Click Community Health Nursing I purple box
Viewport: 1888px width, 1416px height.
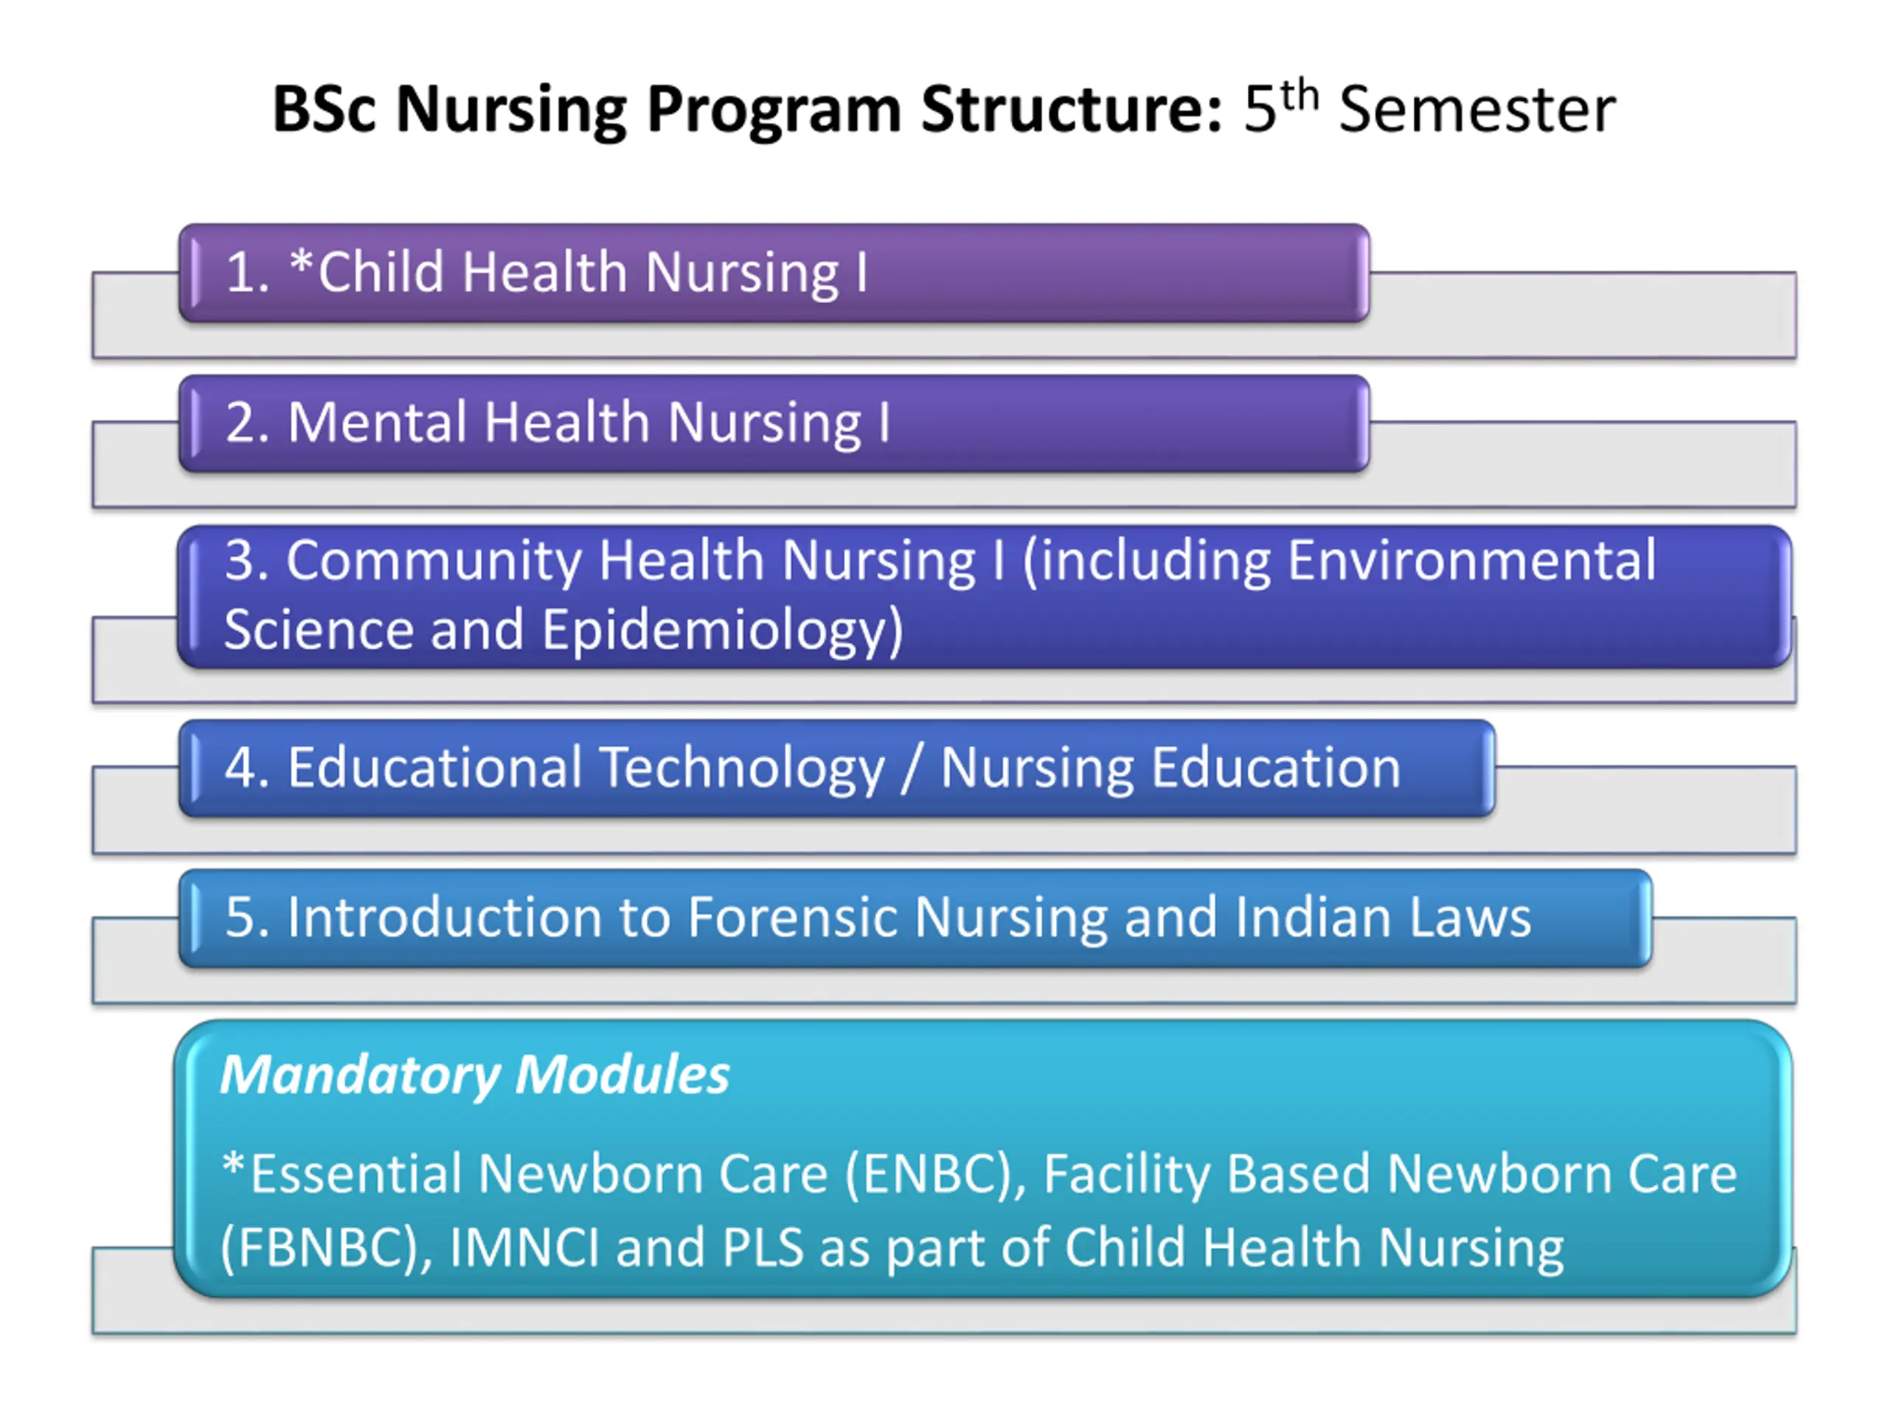point(984,596)
